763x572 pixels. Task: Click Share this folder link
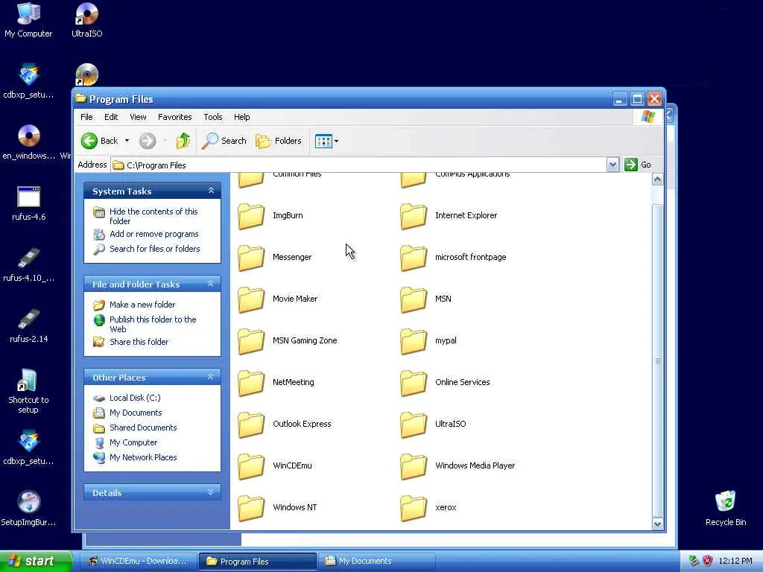coord(139,342)
